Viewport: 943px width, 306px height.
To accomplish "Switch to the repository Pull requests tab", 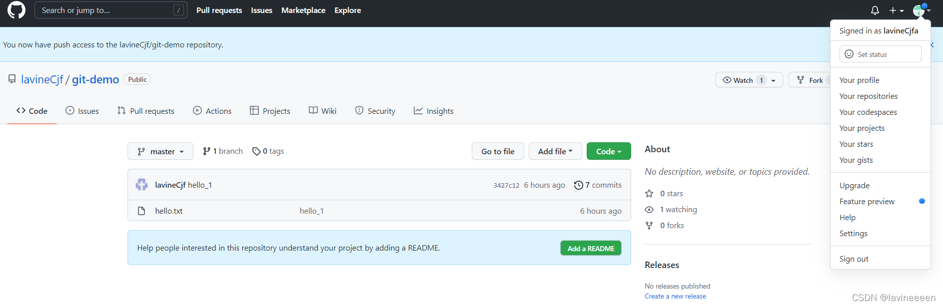I will (x=145, y=111).
